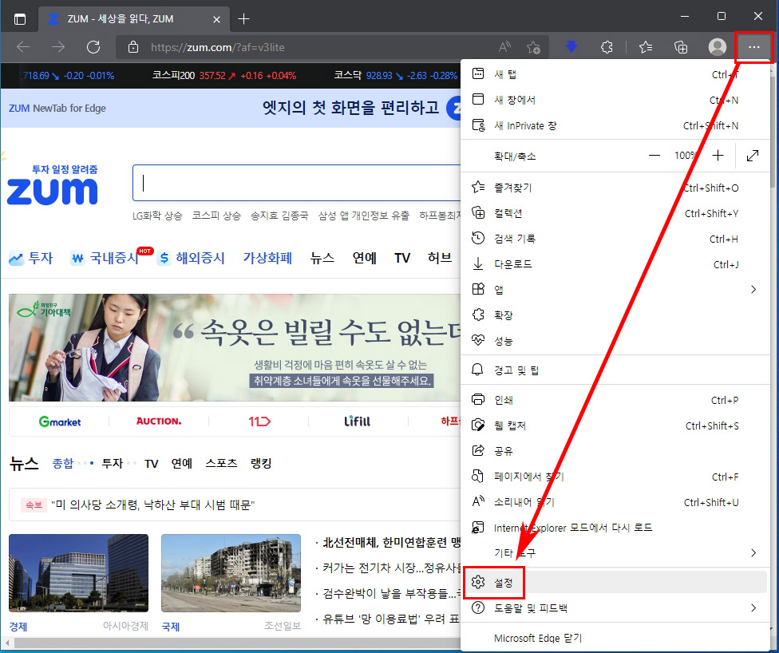
Task: Close the ZUM tab
Action: [x=216, y=19]
